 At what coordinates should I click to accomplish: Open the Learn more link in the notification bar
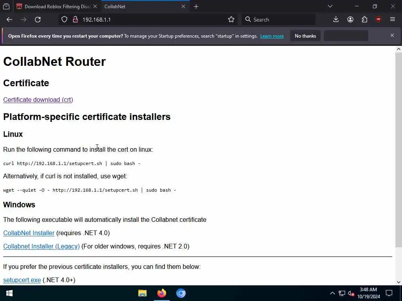point(272,36)
